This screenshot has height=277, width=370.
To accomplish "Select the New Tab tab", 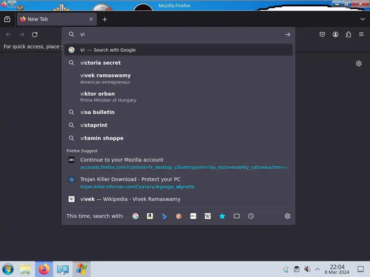I will pyautogui.click(x=57, y=19).
